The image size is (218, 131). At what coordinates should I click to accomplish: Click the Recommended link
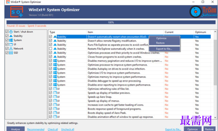pos(36,129)
